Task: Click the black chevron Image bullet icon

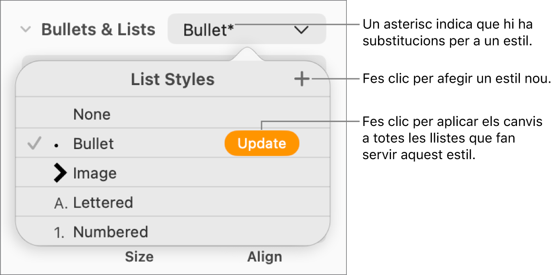Action: 60,173
